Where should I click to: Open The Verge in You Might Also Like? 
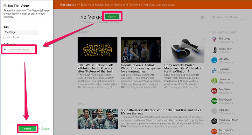[x=224, y=39]
